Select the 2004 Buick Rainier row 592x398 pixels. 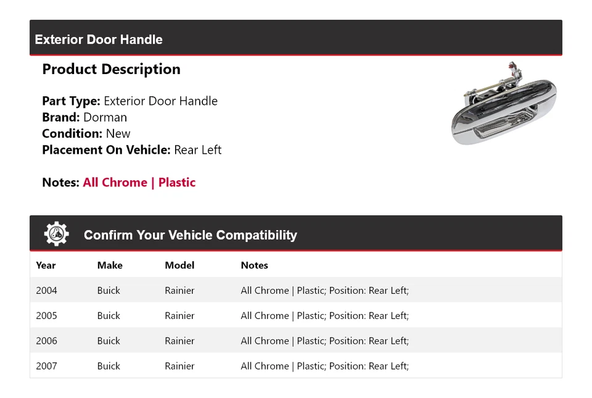pos(295,291)
